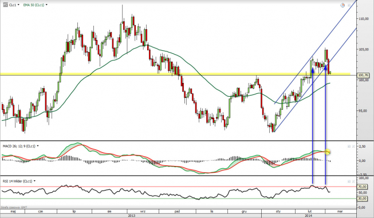
Task: Click the CLc1 instrument icon
Action: point(5,5)
